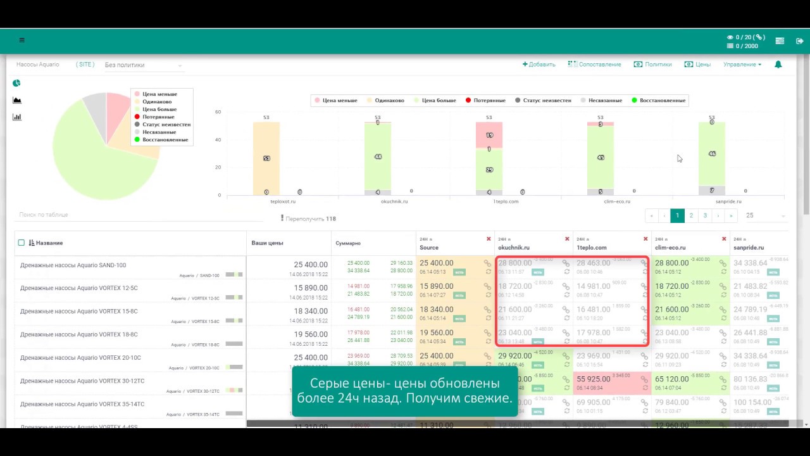Click the ( SITE ) link
The image size is (810, 456).
coord(85,65)
